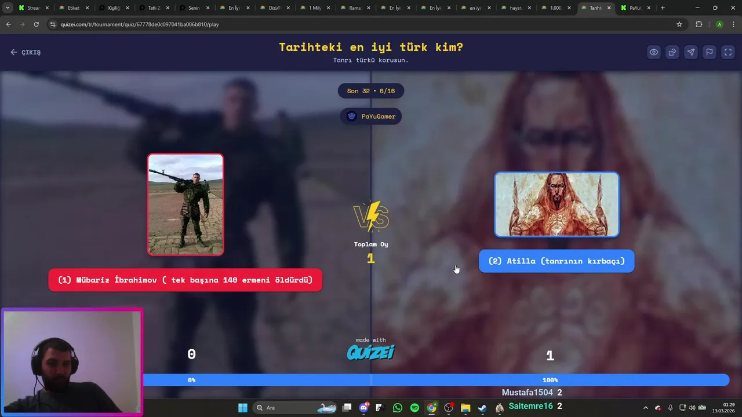
Task: Vote for Atilla (tanrının kırbaçı) button
Action: tap(556, 261)
